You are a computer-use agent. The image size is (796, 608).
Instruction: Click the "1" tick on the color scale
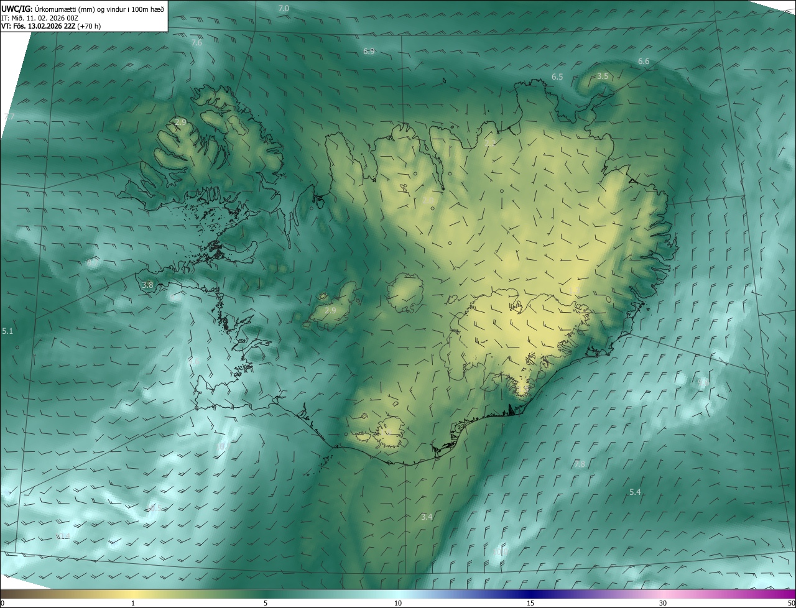tap(133, 604)
